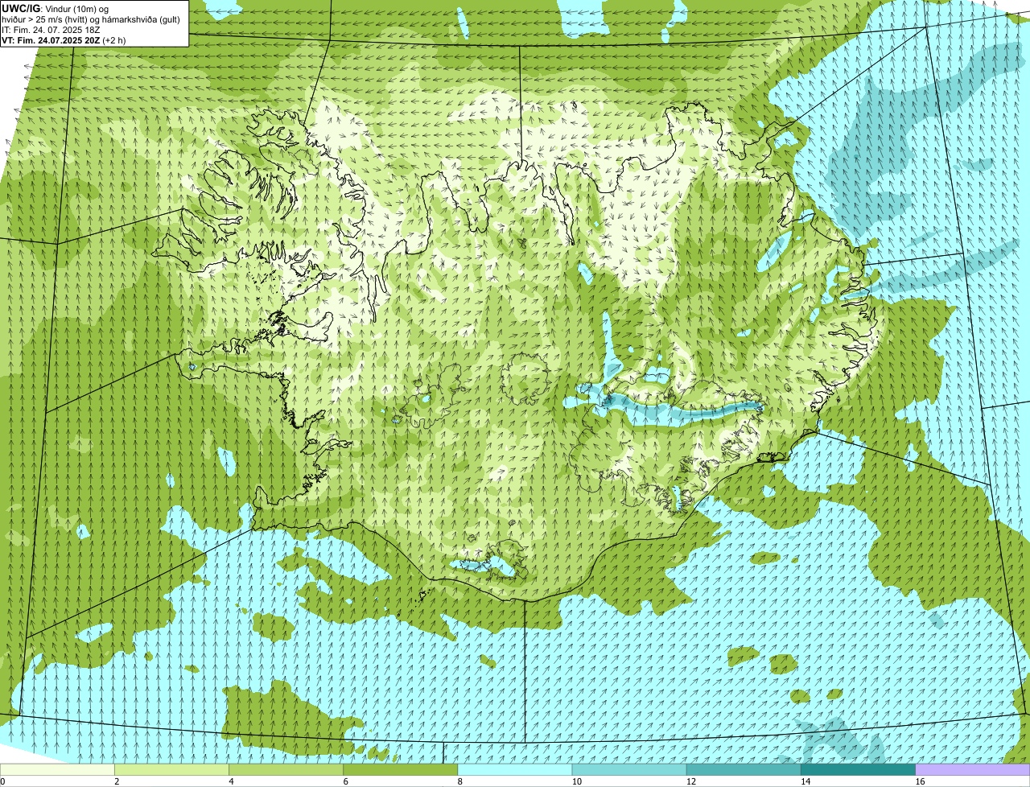
Task: Click the initial time 'IT: Fim. 24. 07. 2025 18Z'
Action: click(51, 30)
